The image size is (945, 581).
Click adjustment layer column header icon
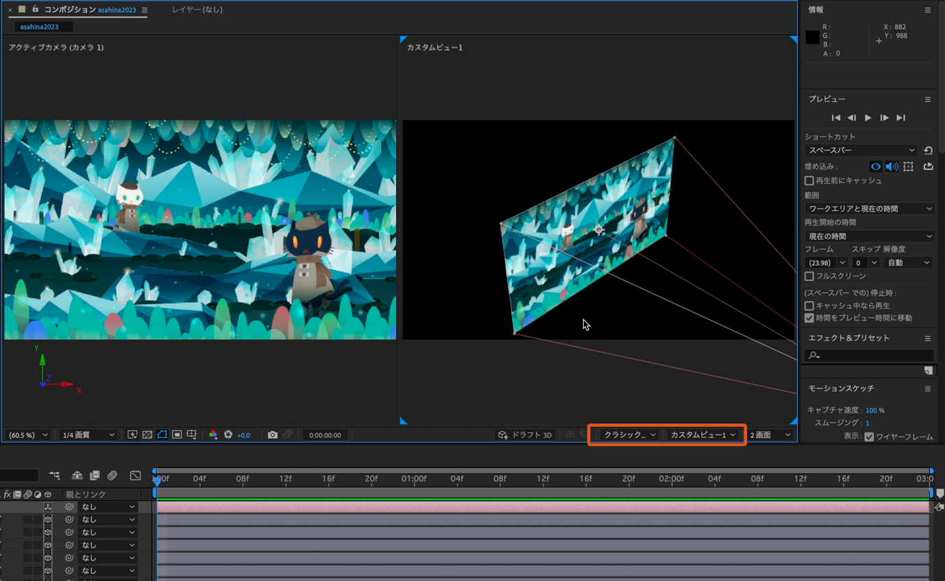(38, 494)
